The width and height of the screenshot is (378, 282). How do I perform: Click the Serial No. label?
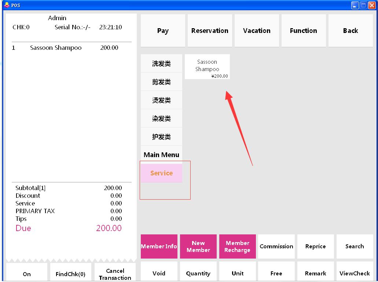(x=72, y=27)
